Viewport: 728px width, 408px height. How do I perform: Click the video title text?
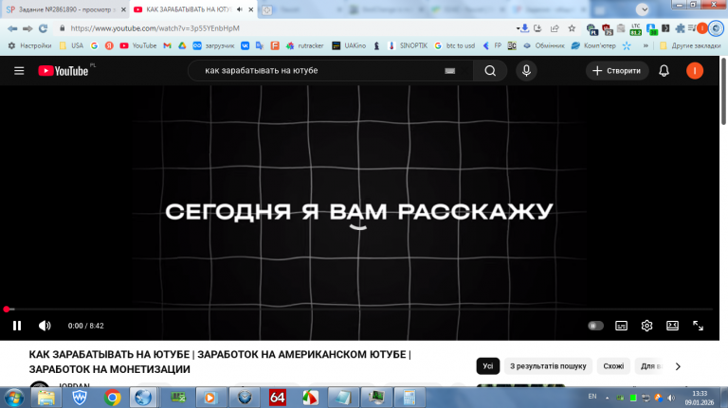[x=220, y=362]
